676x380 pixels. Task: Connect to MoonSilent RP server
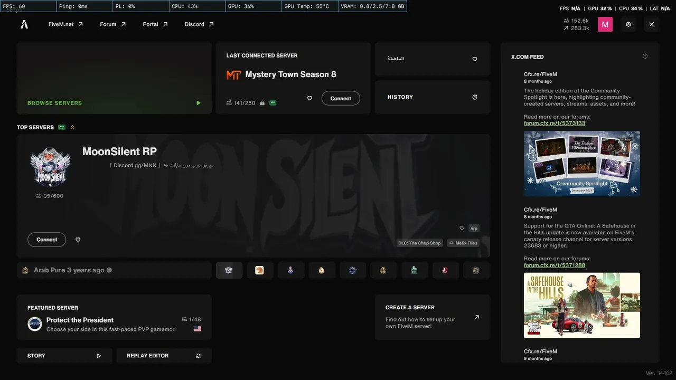pos(46,240)
